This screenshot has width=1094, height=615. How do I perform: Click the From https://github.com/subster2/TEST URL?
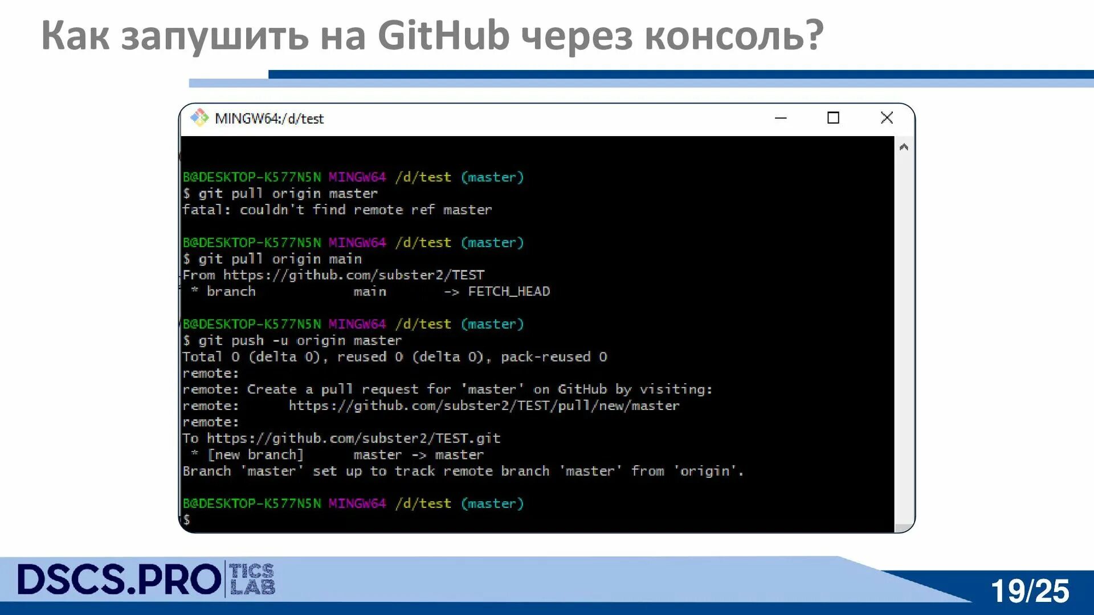pos(353,275)
